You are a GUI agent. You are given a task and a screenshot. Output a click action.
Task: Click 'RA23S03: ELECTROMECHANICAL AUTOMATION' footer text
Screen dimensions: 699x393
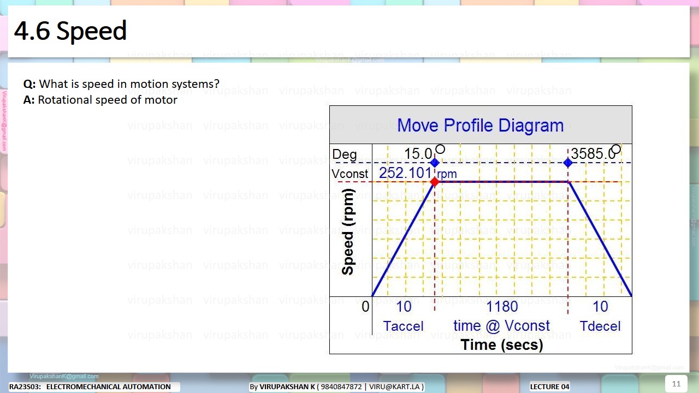pos(90,386)
